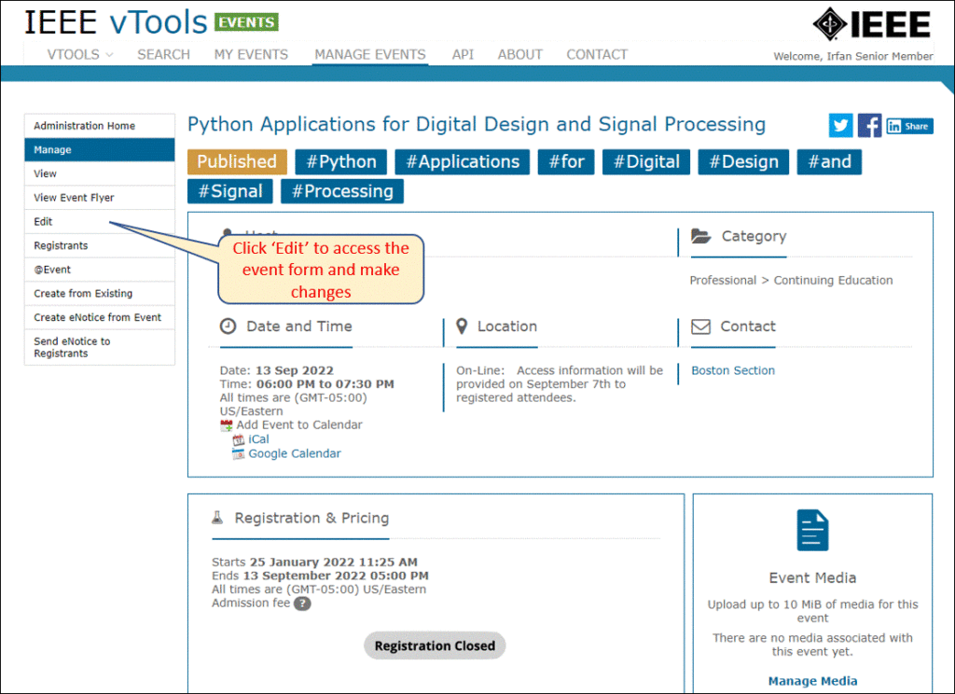
Task: Click the Location pin icon
Action: (x=462, y=326)
